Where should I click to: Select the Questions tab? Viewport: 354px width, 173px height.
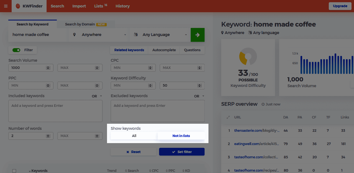point(192,50)
